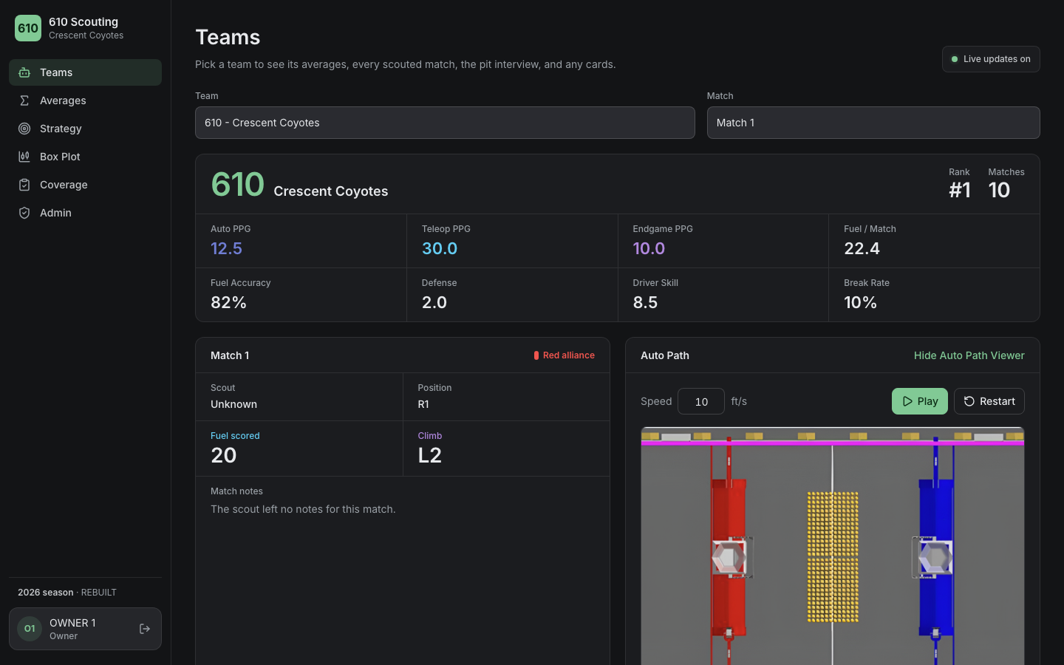Switch to Box Plot view
The image size is (1064, 665).
click(85, 157)
